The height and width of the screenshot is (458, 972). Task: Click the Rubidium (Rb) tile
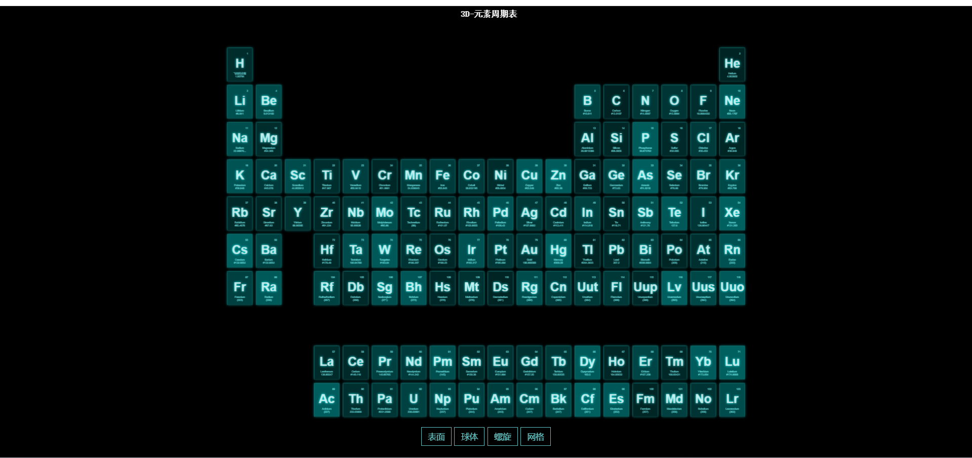click(240, 213)
